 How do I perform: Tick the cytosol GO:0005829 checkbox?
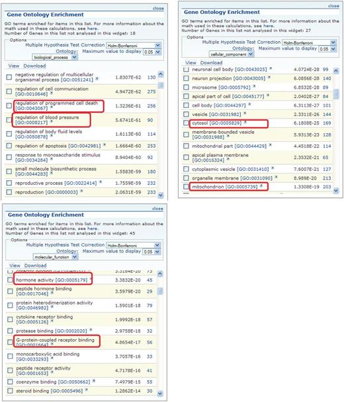(x=186, y=123)
